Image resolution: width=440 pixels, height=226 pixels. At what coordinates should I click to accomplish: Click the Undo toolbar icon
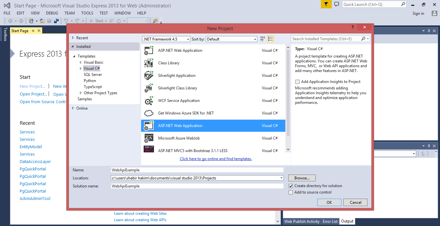[x=66, y=21]
